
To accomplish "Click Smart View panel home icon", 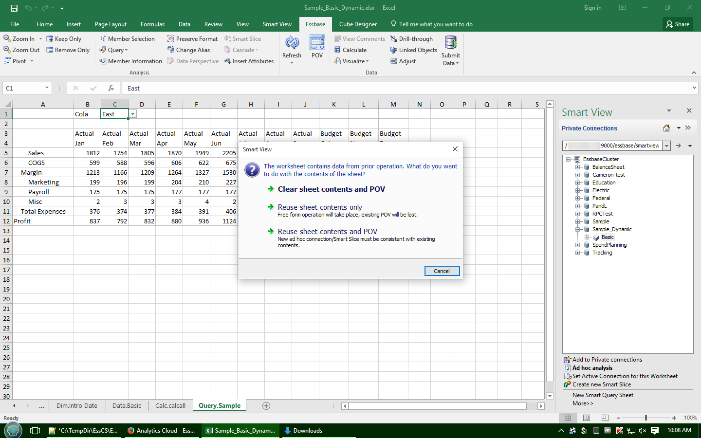I will click(666, 128).
